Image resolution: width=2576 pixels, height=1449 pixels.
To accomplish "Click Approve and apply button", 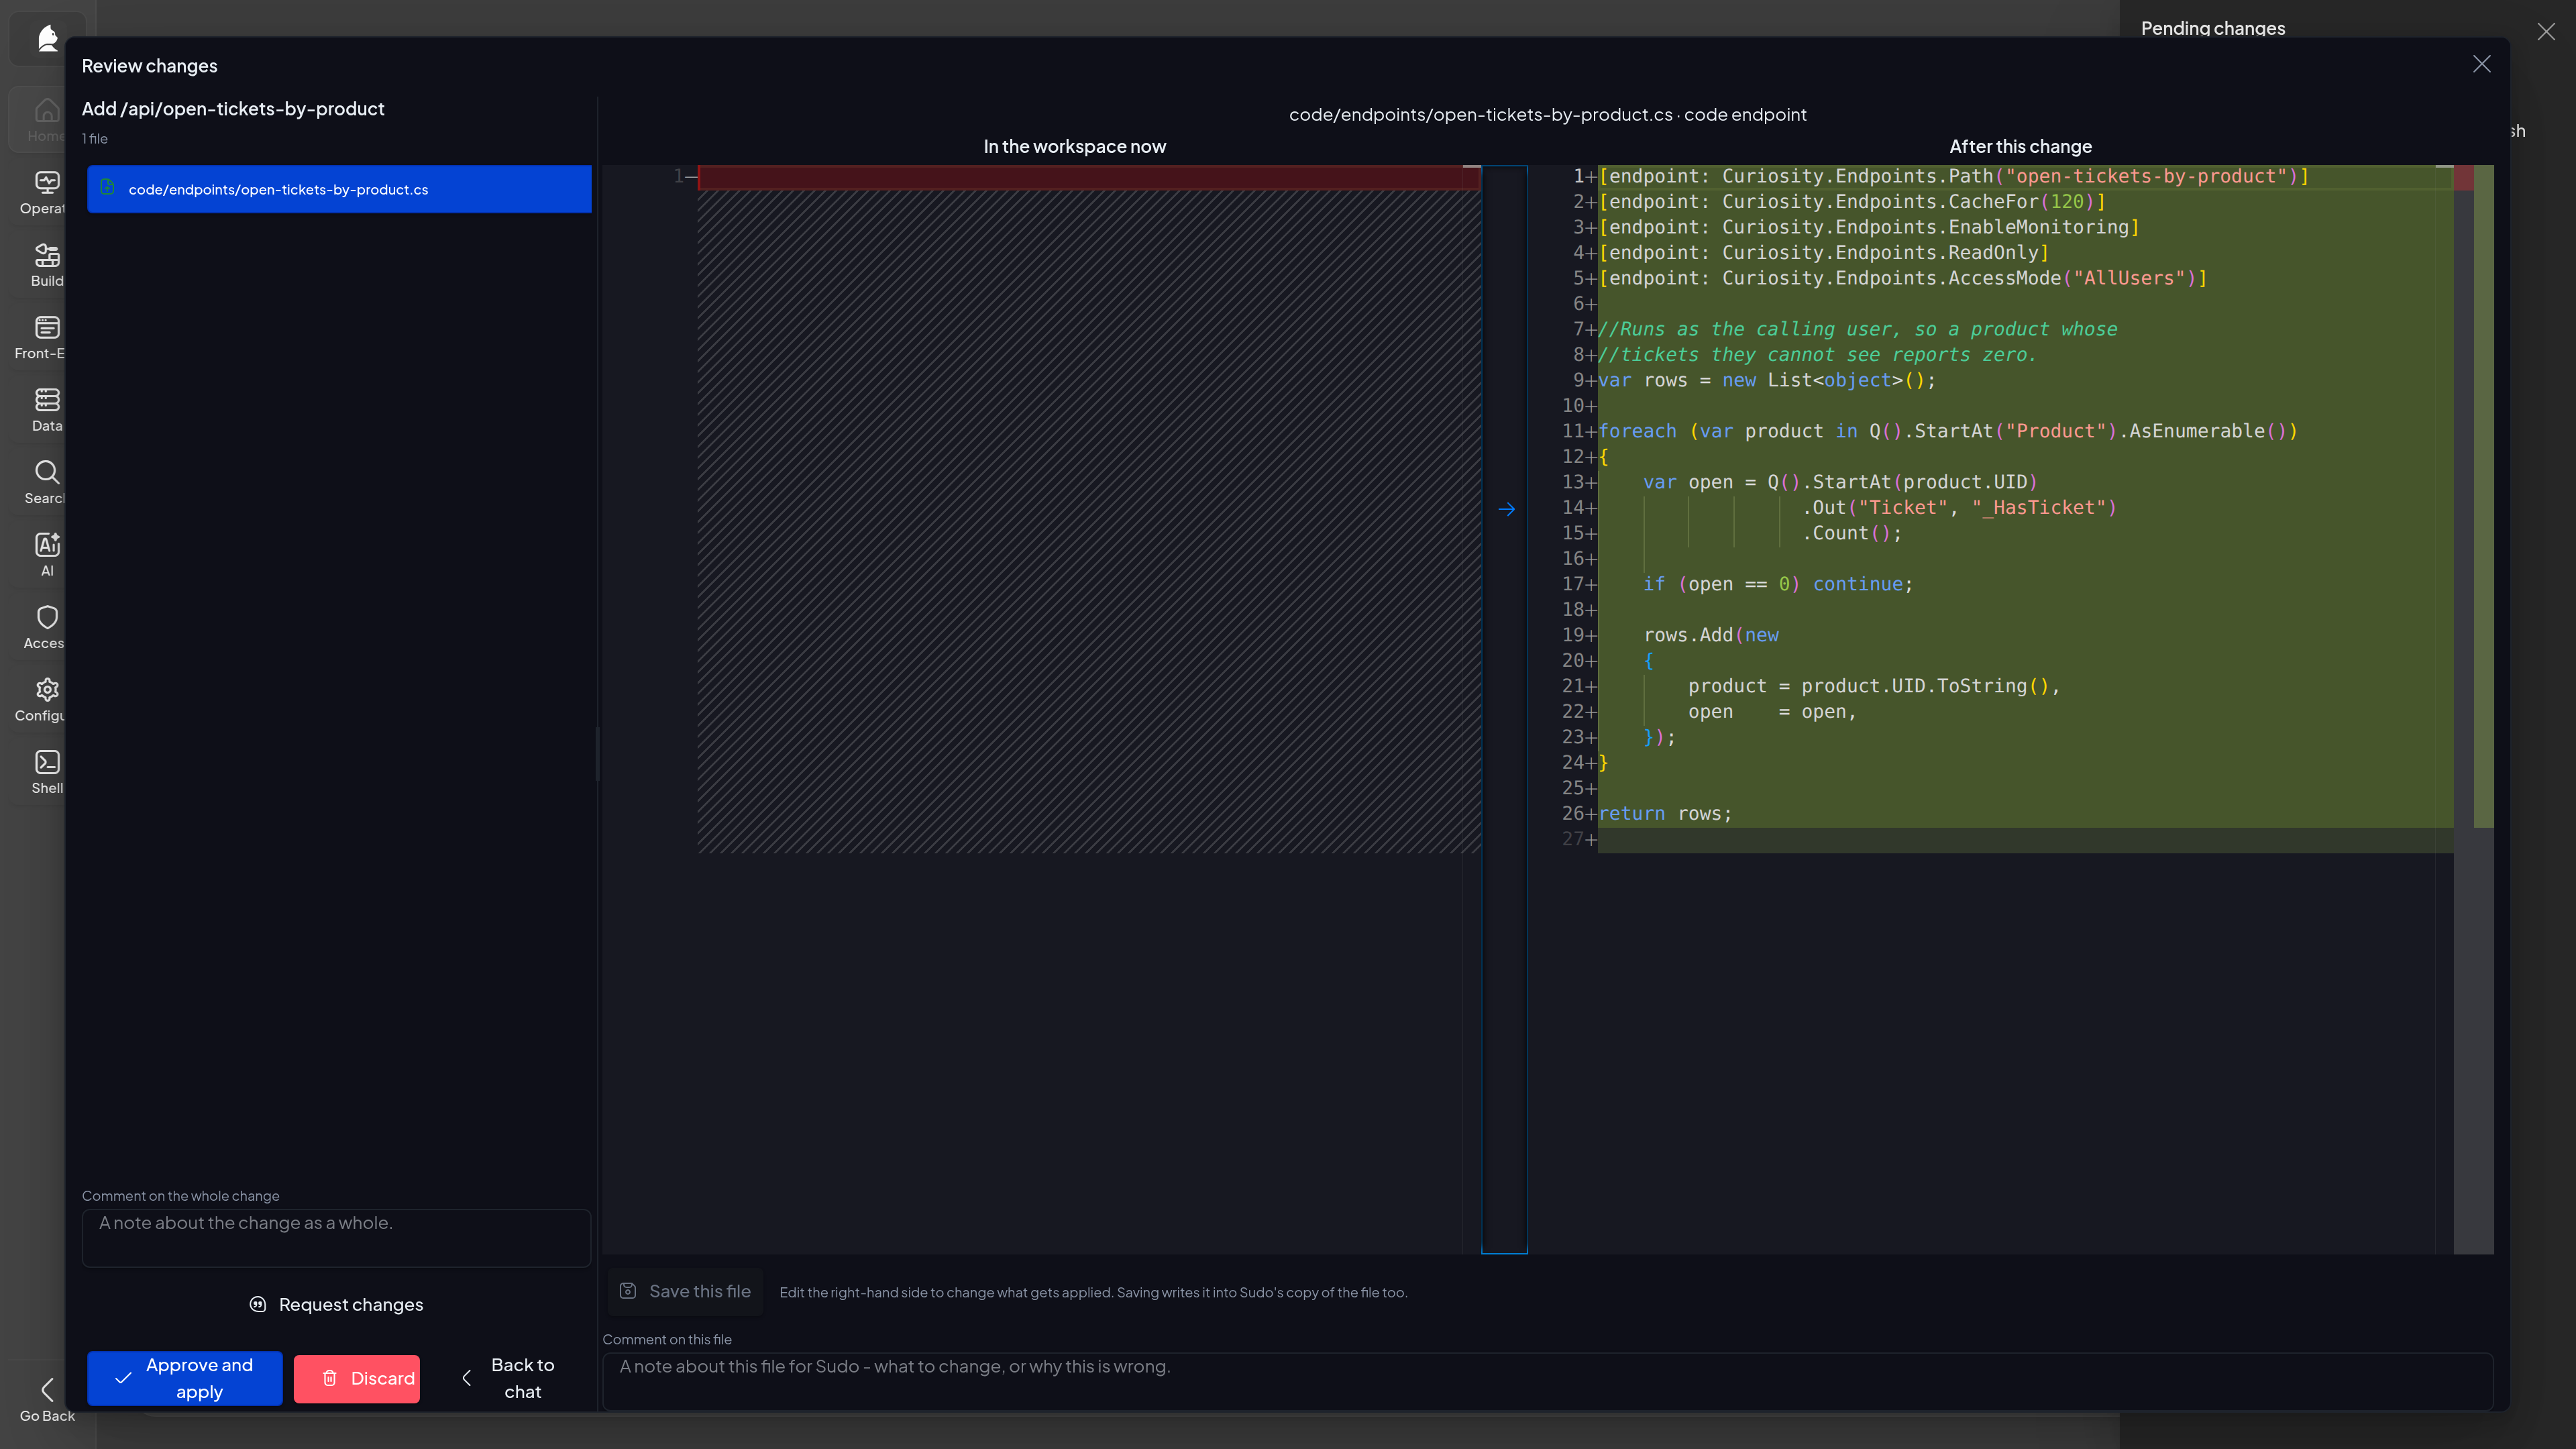I will click(185, 1378).
